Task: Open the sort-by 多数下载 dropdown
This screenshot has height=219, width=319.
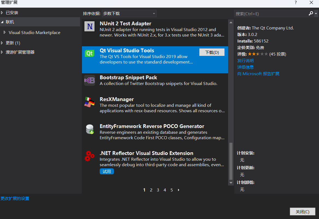Action: click(129, 14)
